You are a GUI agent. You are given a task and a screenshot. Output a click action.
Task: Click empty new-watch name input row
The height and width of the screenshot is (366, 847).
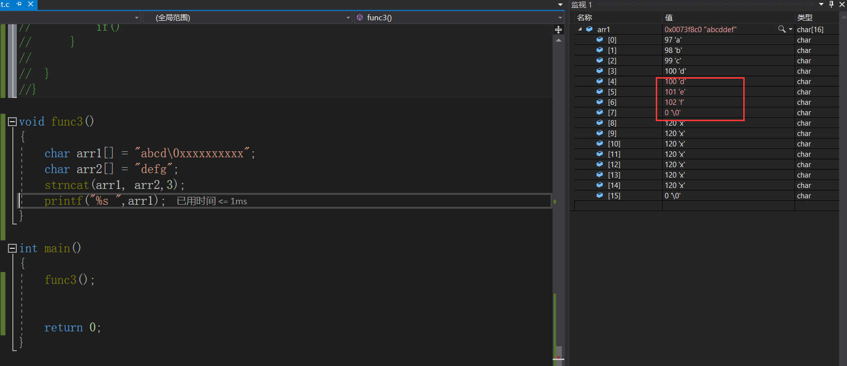(x=618, y=206)
